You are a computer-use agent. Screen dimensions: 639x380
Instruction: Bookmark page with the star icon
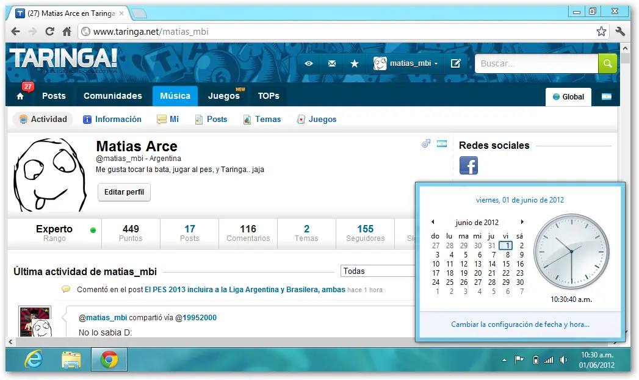[x=601, y=31]
